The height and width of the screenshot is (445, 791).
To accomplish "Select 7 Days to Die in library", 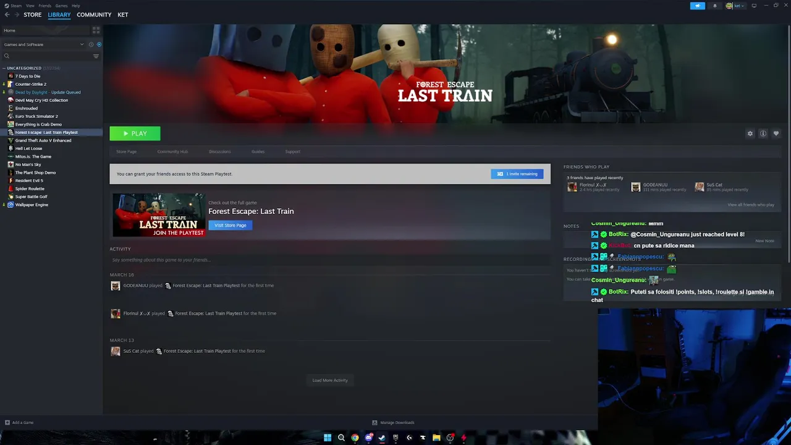I will pos(27,76).
